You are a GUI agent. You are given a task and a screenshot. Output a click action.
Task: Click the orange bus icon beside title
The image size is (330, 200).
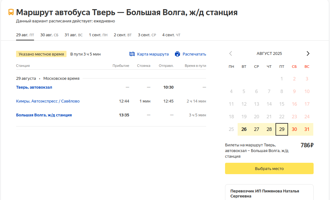pyautogui.click(x=11, y=12)
